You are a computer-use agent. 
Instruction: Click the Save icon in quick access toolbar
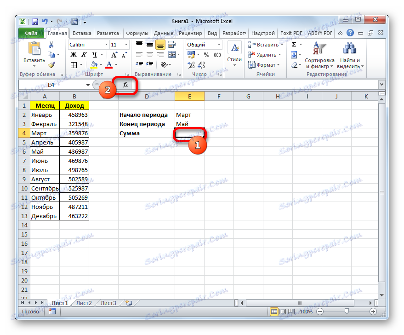coord(35,22)
